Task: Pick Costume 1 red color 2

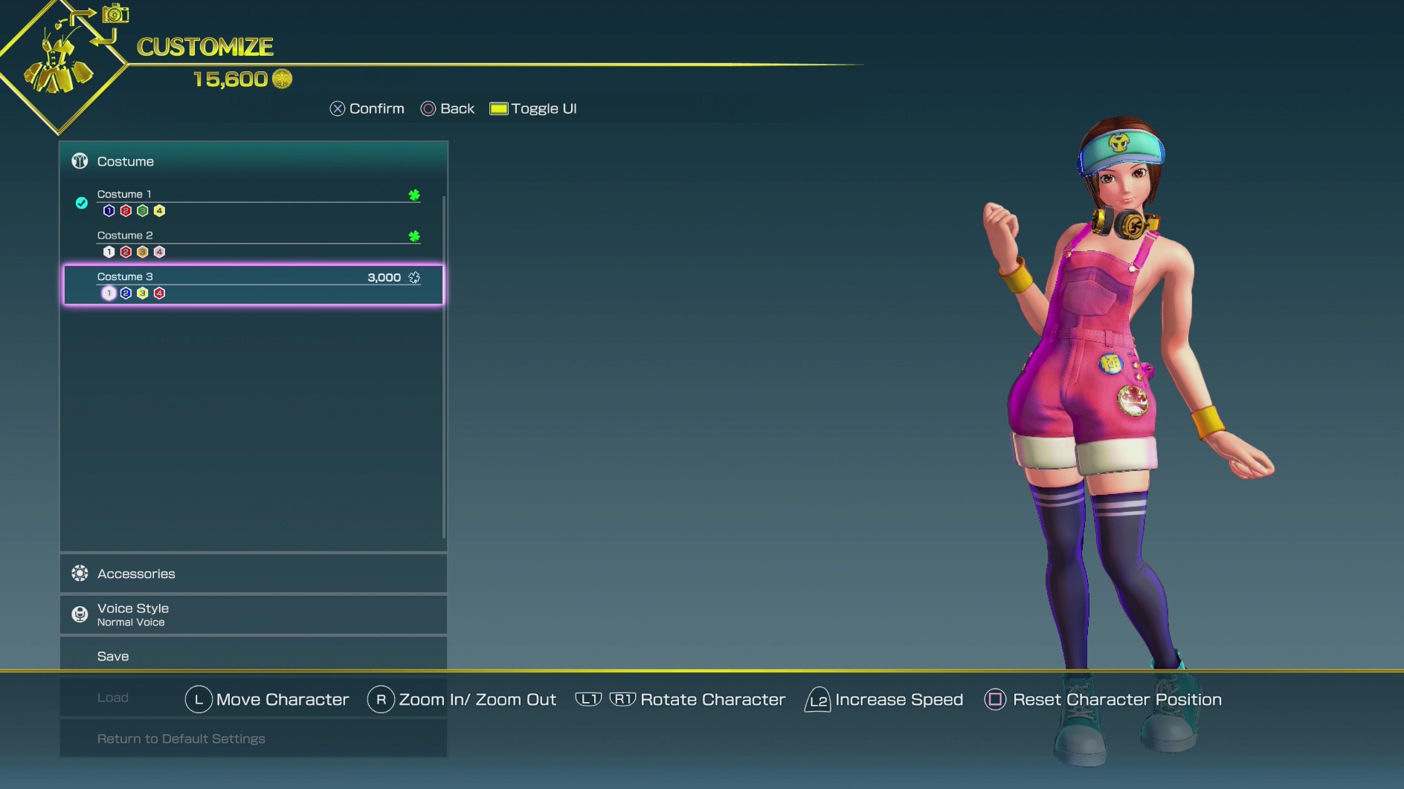Action: (x=126, y=211)
